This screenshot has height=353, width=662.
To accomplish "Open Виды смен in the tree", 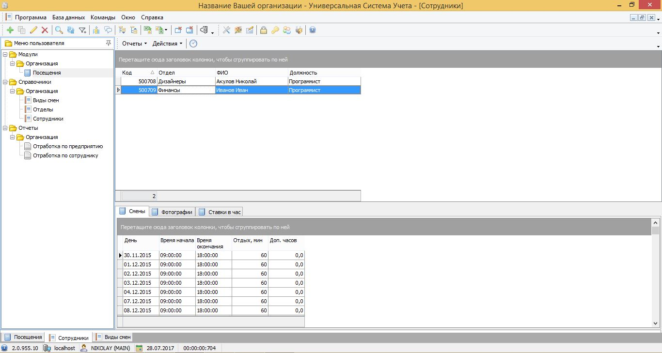I will [46, 100].
